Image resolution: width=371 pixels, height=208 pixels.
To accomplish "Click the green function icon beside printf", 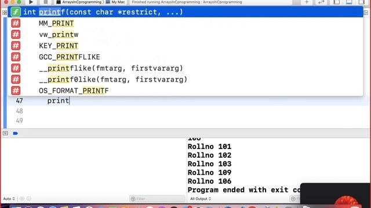I will click(x=16, y=12).
